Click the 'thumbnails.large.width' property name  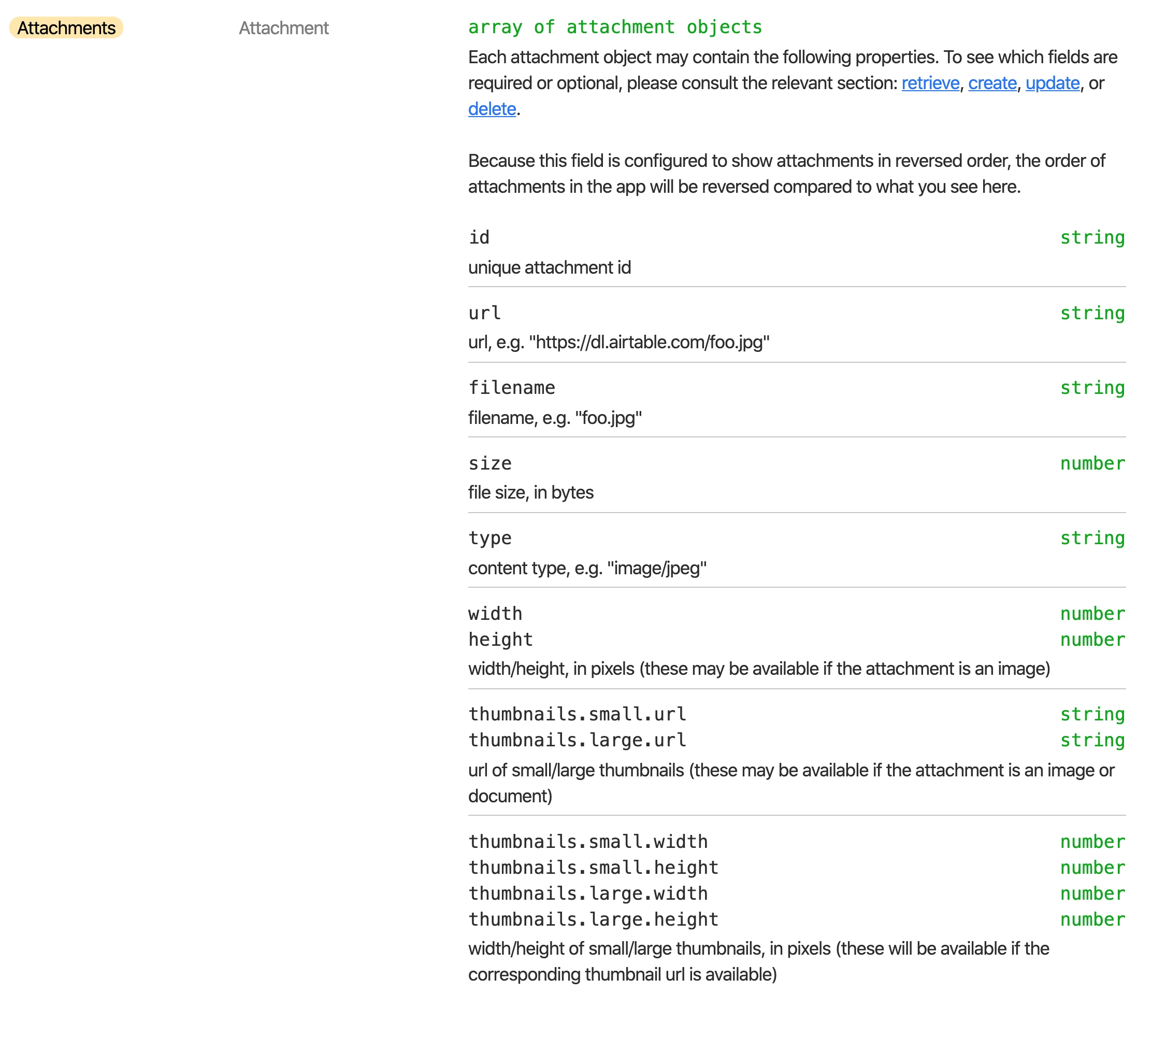click(588, 893)
